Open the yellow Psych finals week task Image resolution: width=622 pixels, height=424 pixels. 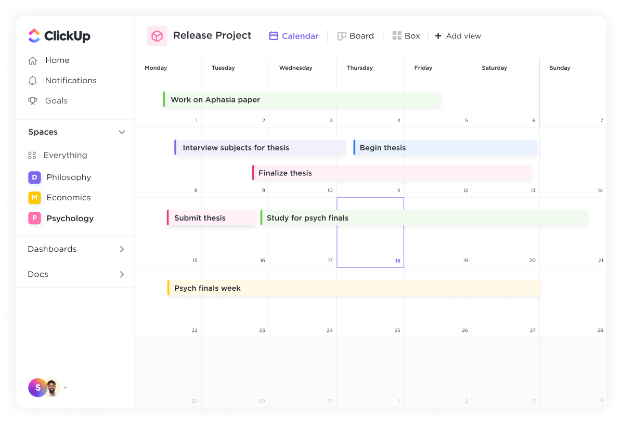tap(354, 288)
